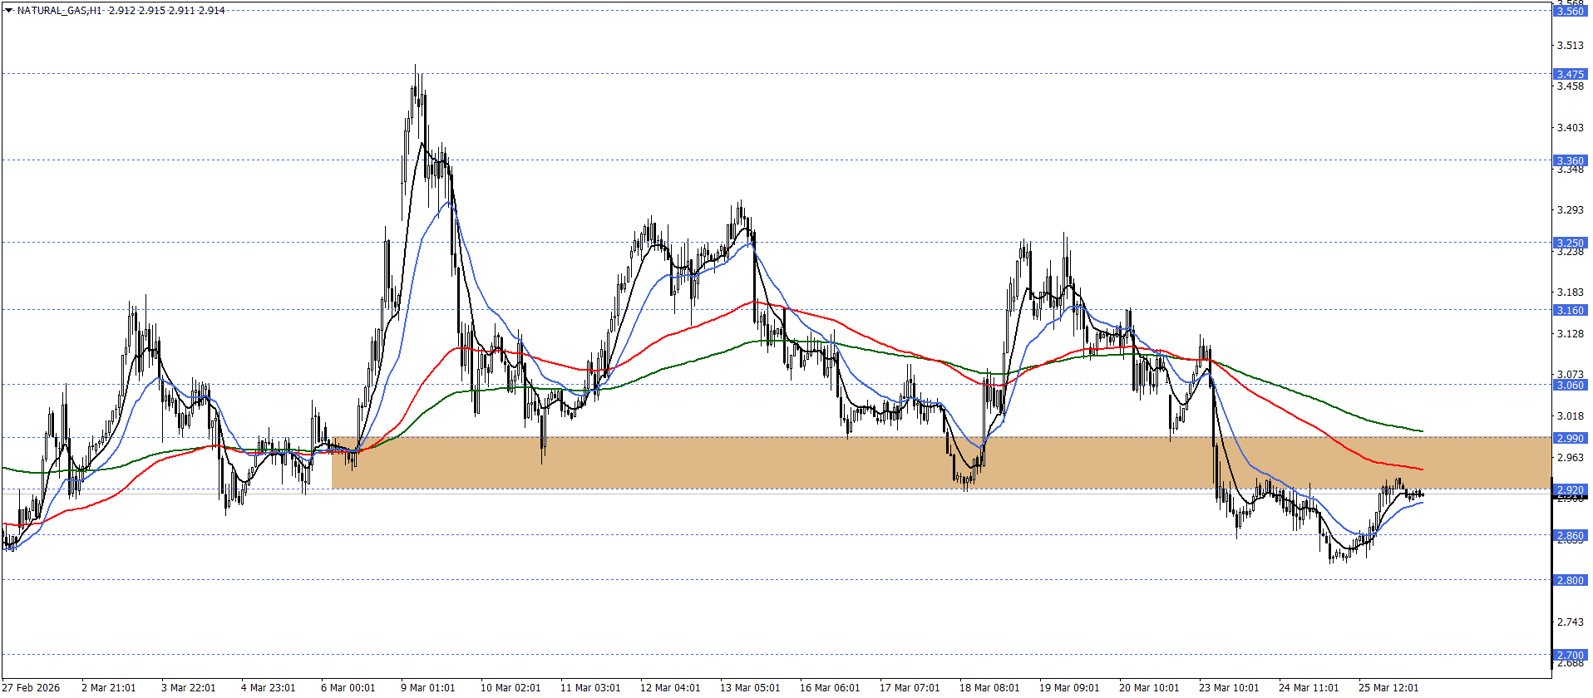Click the 27 Feb 2026 date label
This screenshot has height=698, width=1593.
tap(32, 687)
